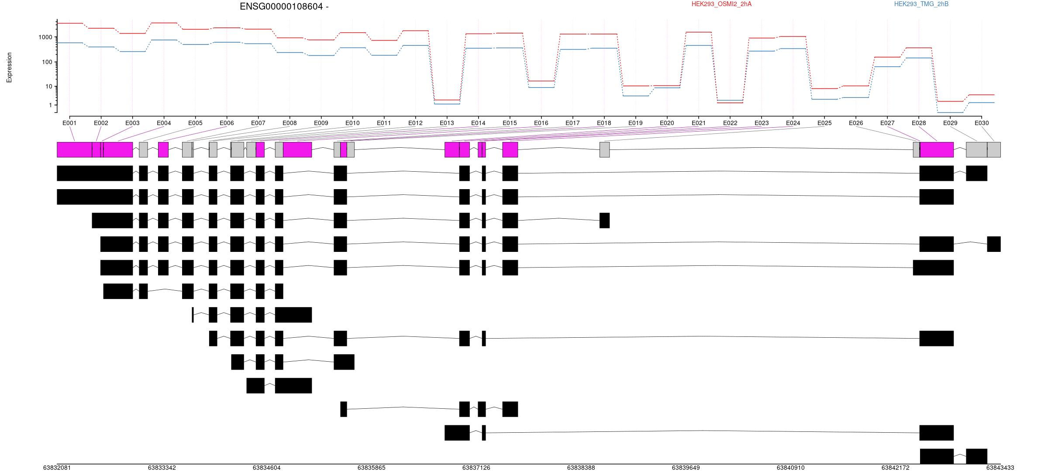Click exon label E002
This screenshot has width=1048, height=475.
pos(101,123)
